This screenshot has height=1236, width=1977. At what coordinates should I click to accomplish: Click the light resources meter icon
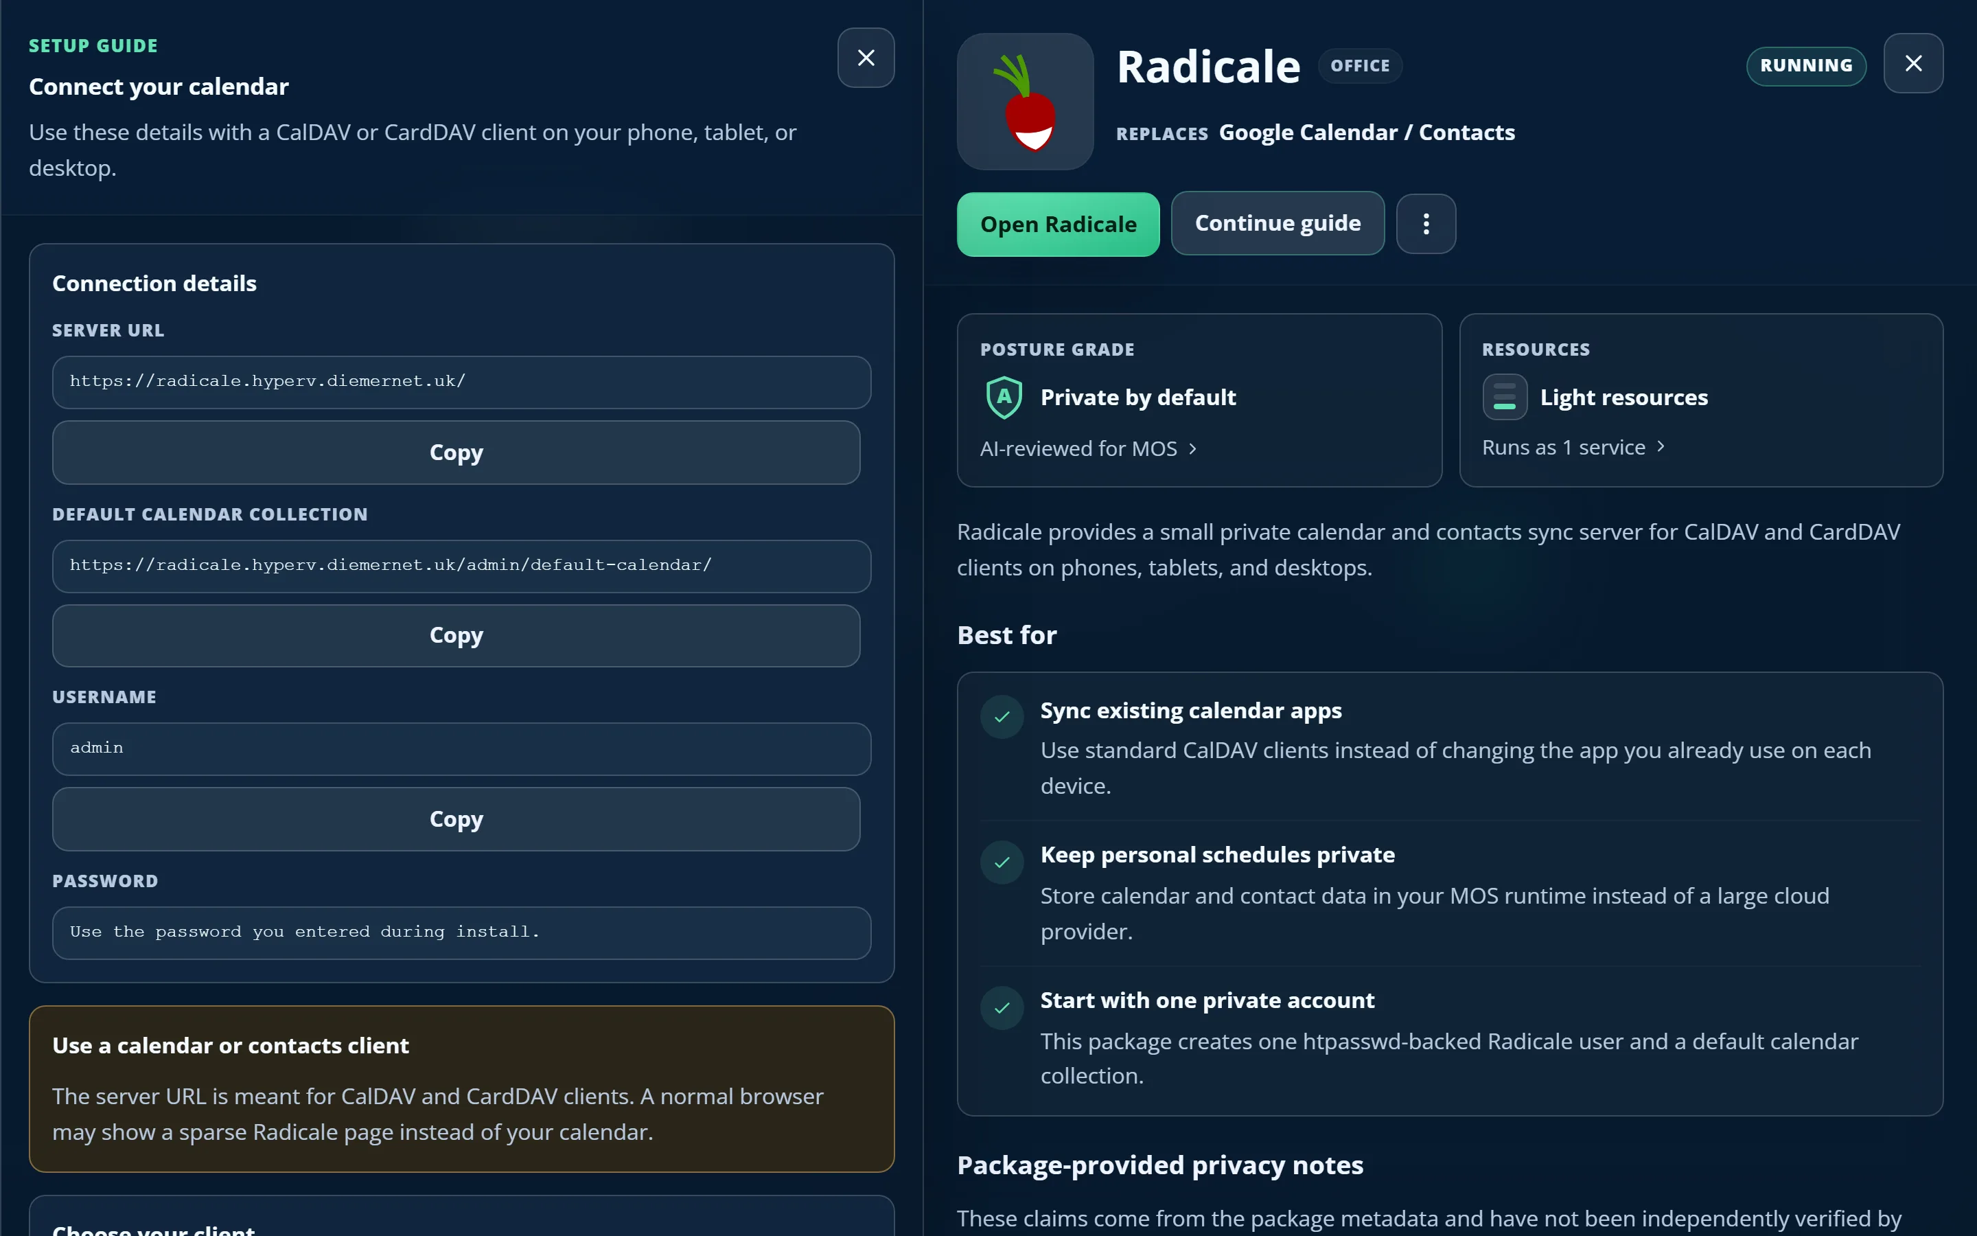coord(1504,398)
